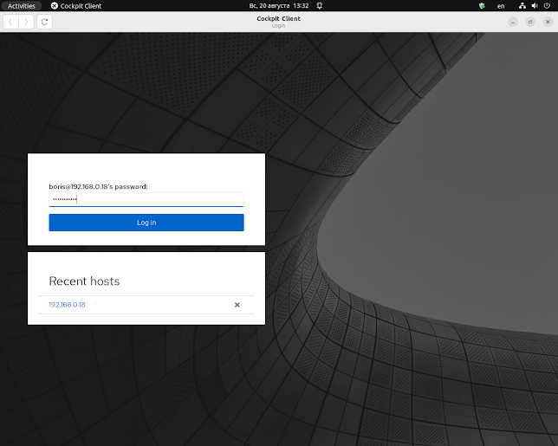Switch keyboard layout via en indicator
558x446 pixels.
[501, 6]
